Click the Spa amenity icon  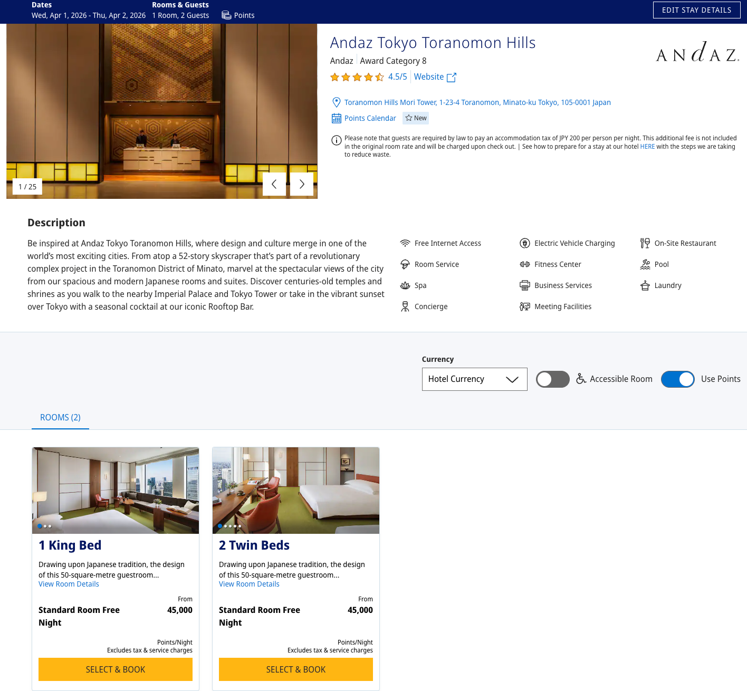coord(405,285)
